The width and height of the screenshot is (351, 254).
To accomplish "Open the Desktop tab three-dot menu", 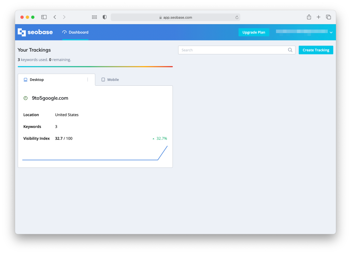I will pos(87,80).
